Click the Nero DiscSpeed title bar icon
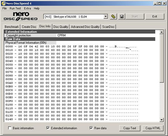168x136 pixels. pyautogui.click(x=3, y=3)
